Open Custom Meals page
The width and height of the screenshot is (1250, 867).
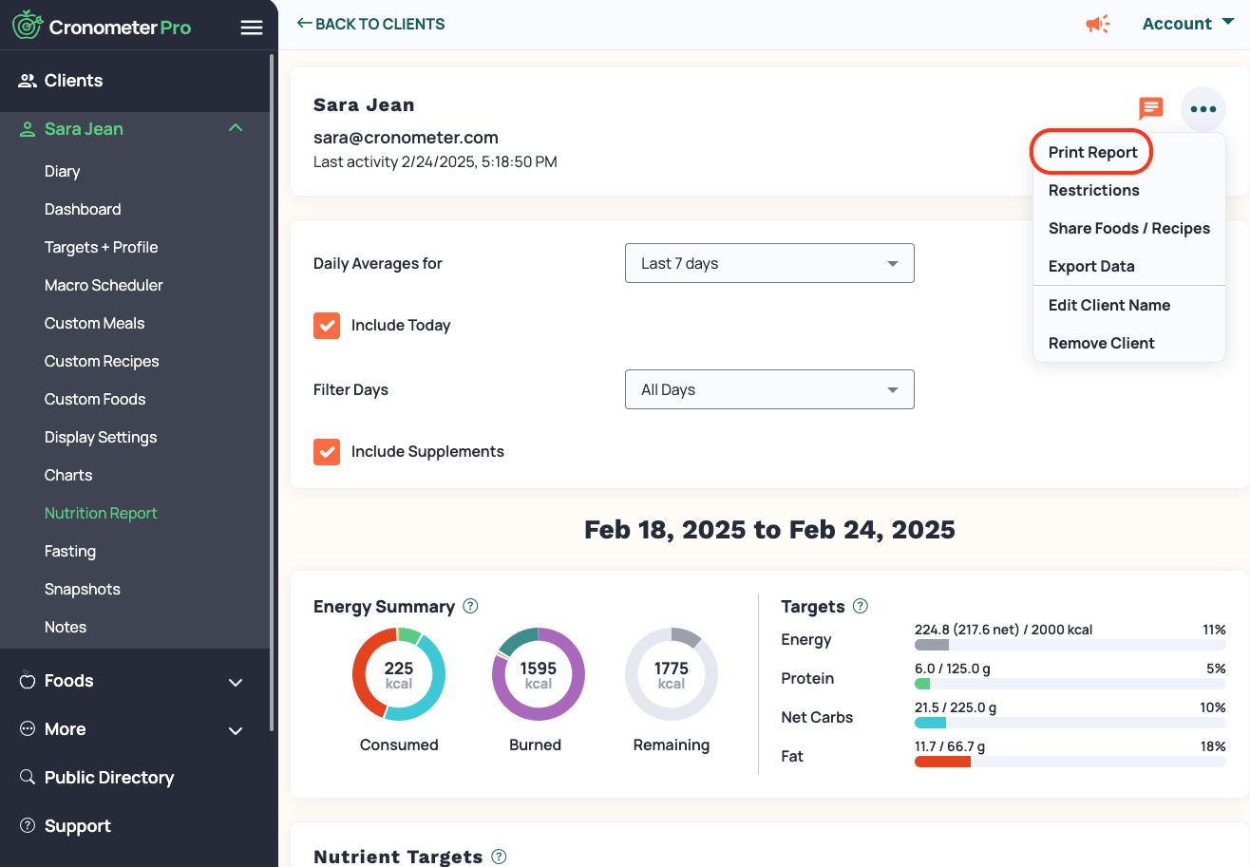coord(94,323)
